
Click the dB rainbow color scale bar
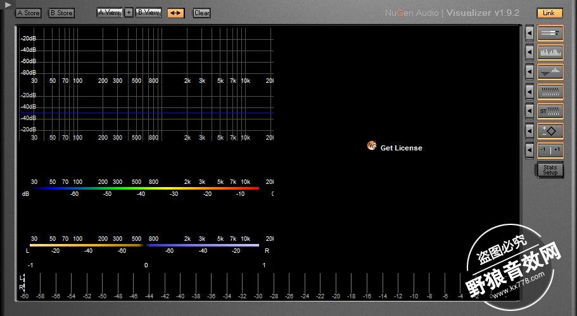pos(146,188)
